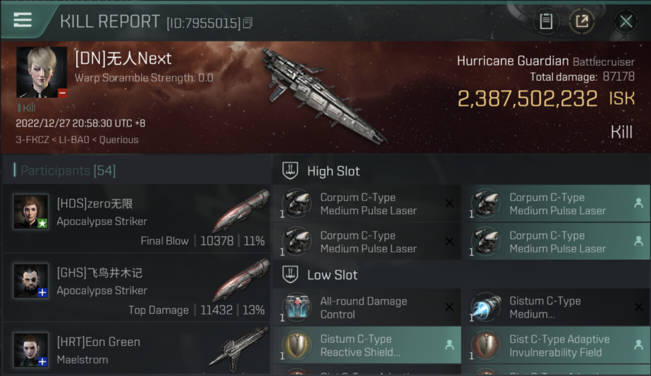Close the kill report window
The image size is (651, 376).
click(626, 21)
